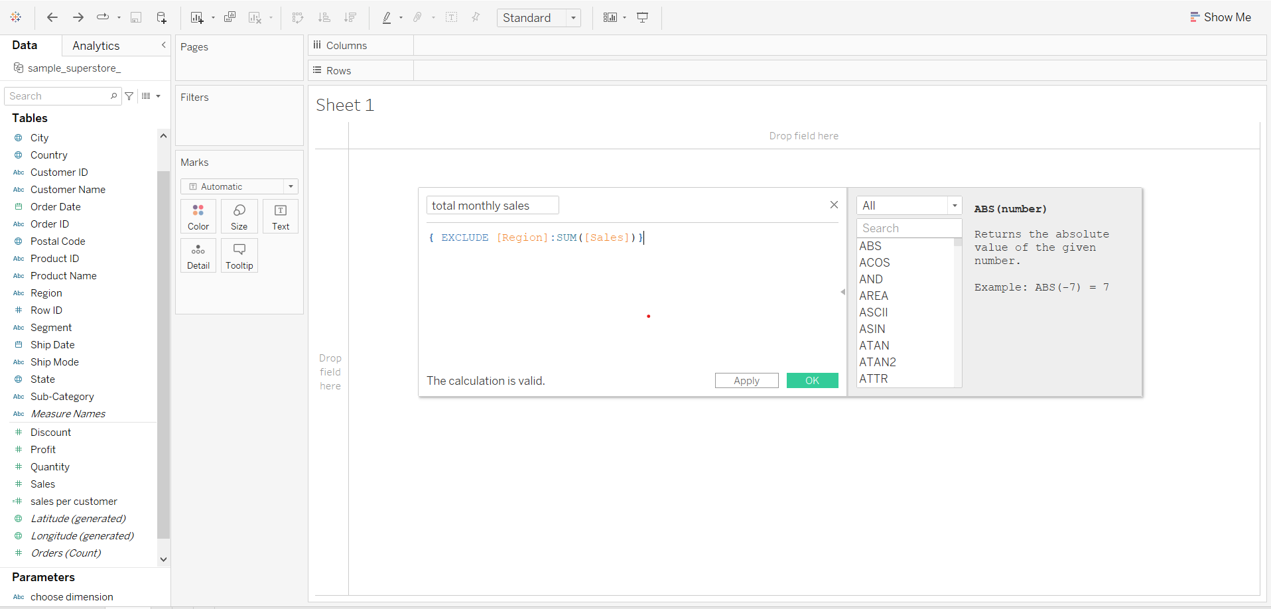Click the Tooltip marks button

[x=239, y=255]
